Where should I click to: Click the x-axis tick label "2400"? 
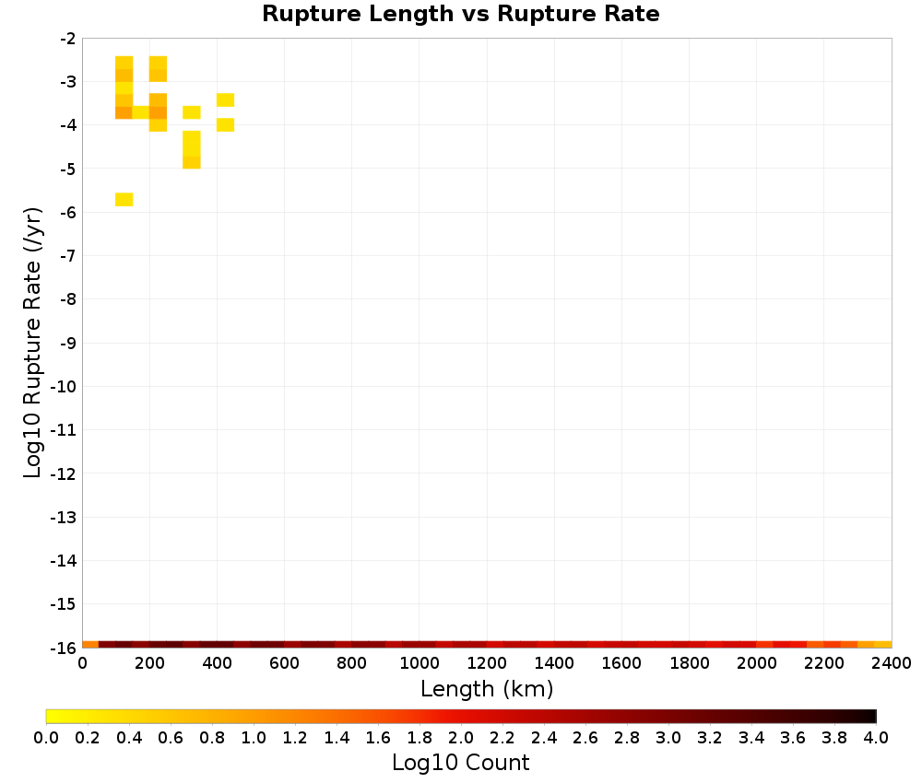892,663
